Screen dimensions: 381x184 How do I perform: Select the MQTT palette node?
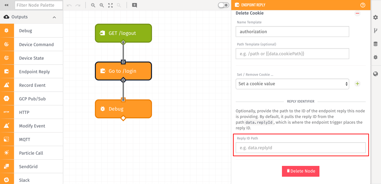[x=31, y=139]
